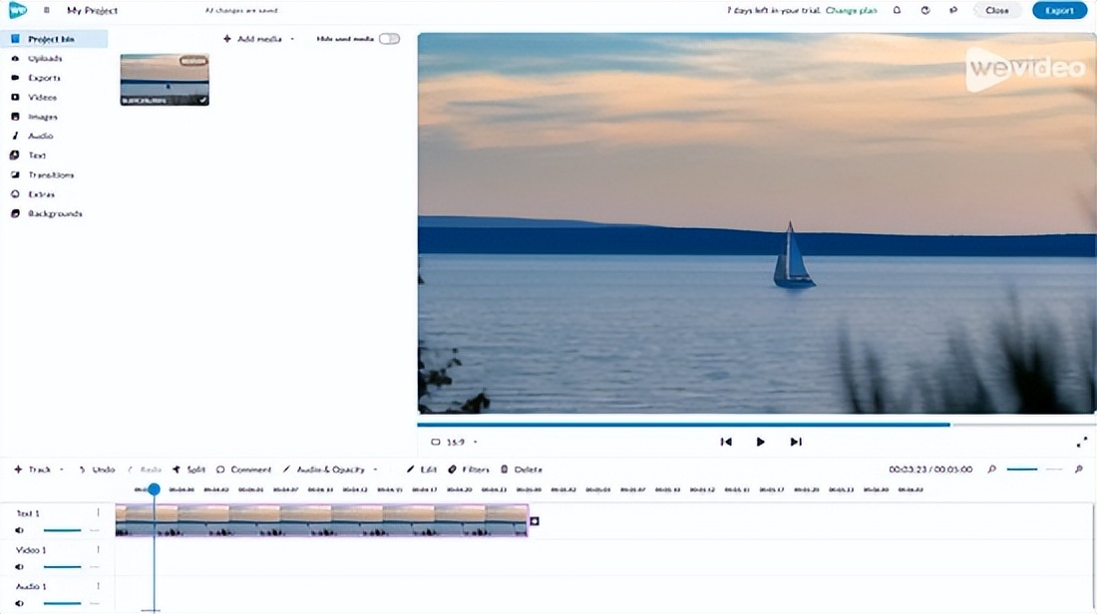Click the icon to the left of Close
The width and height of the screenshot is (1097, 614).
[x=952, y=11]
